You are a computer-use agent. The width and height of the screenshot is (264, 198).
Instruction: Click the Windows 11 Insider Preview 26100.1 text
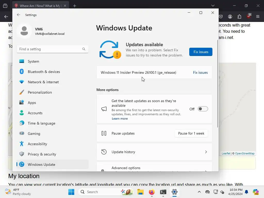[138, 72]
